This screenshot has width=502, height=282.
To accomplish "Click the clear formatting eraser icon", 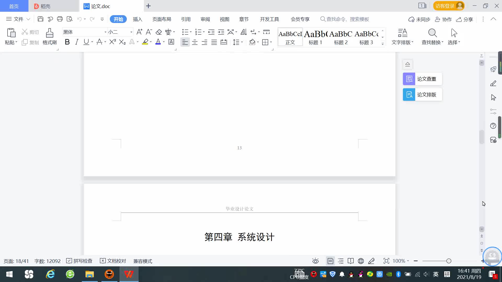I will click(159, 32).
